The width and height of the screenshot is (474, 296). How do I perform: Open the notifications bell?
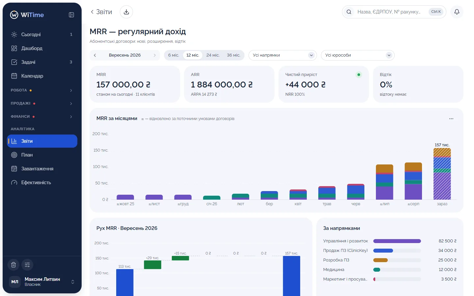457,12
